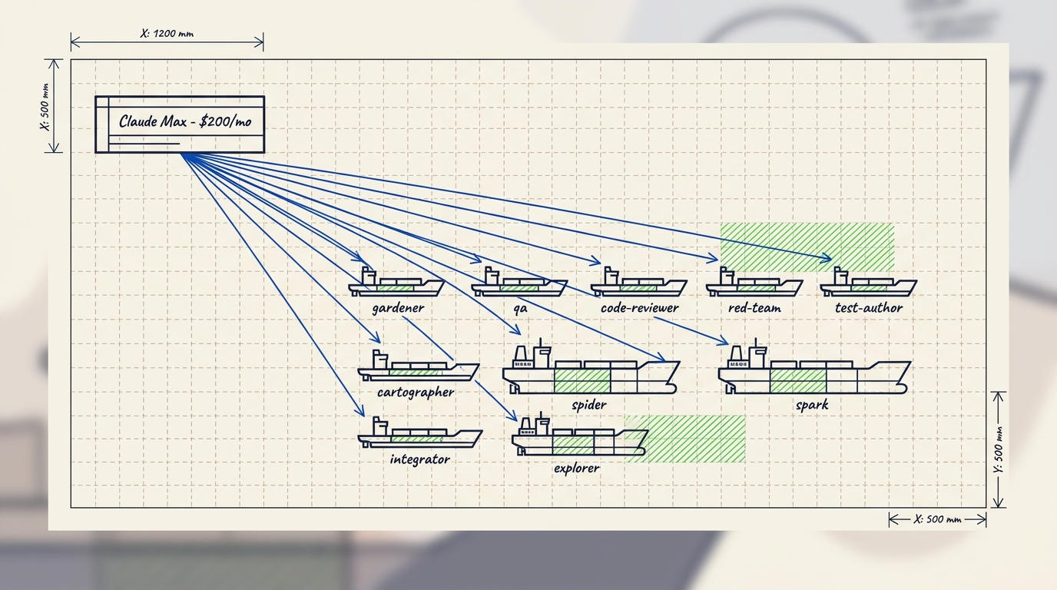Click the green hatched area above red-team
Viewport: 1057px width, 590px height.
click(x=807, y=247)
